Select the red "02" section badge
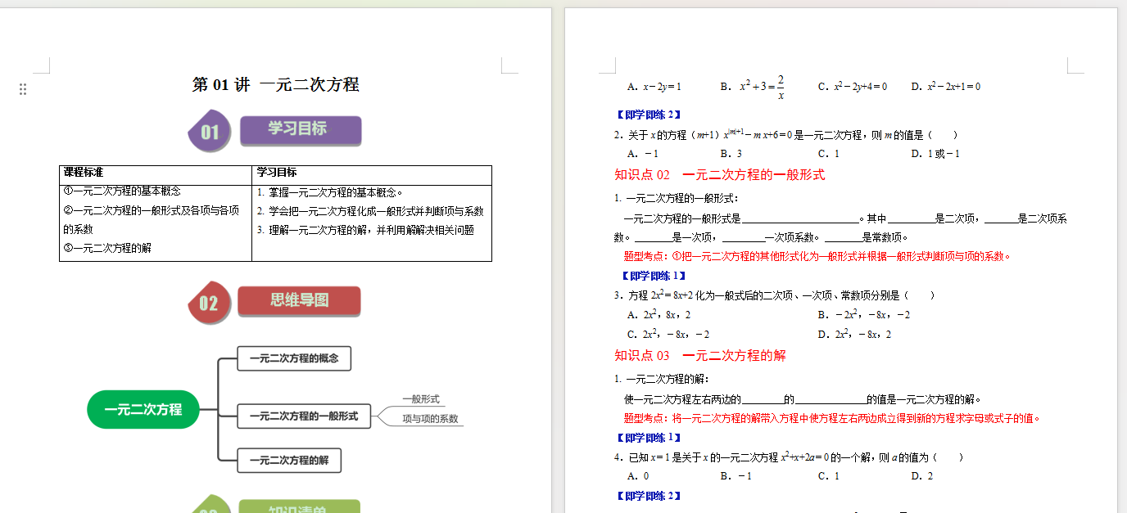Screen dimensions: 1127x513 pos(208,303)
